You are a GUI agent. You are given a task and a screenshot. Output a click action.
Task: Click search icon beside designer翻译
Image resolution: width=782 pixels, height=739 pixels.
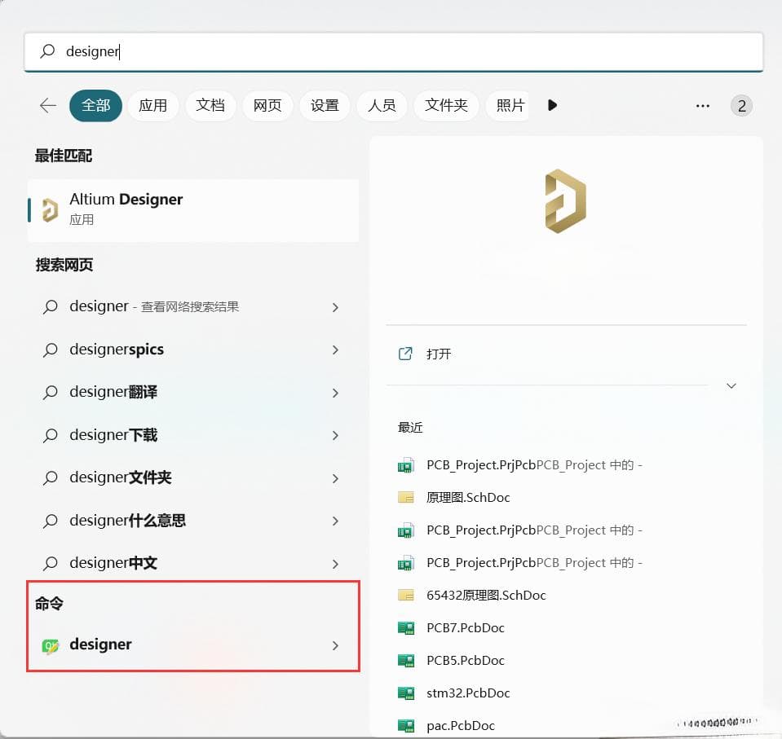pyautogui.click(x=51, y=393)
